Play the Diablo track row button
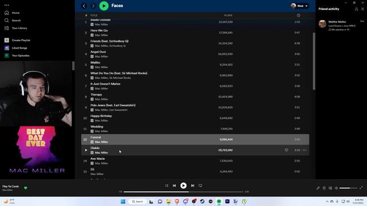This screenshot has height=206, width=367. pos(86,150)
